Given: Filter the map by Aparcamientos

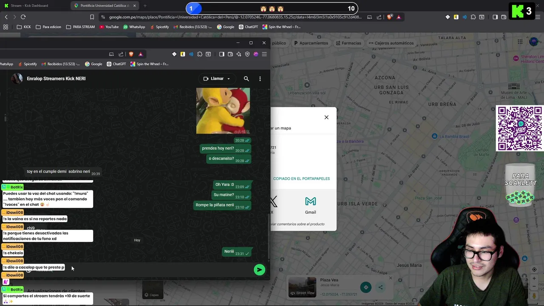Looking at the screenshot, I should point(311,43).
